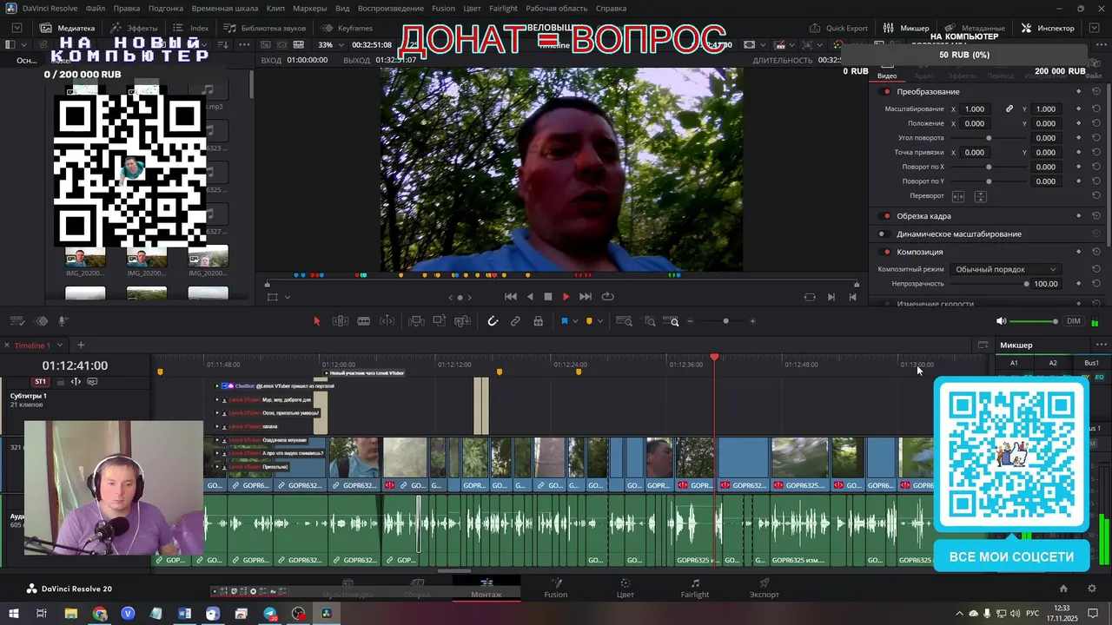Toggle linked selection chain icon
1112x625 pixels.
point(515,321)
